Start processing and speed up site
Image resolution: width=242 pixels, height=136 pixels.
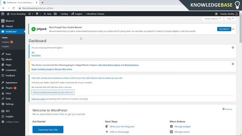click(x=53, y=92)
